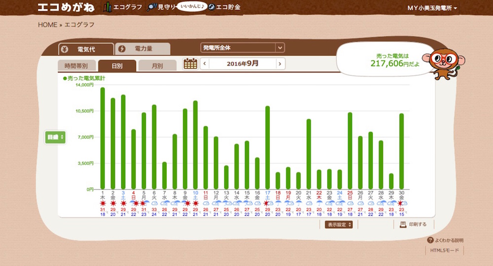The width and height of the screenshot is (493, 266).
Task: Click the green bar for day 13
Action: (x=226, y=177)
